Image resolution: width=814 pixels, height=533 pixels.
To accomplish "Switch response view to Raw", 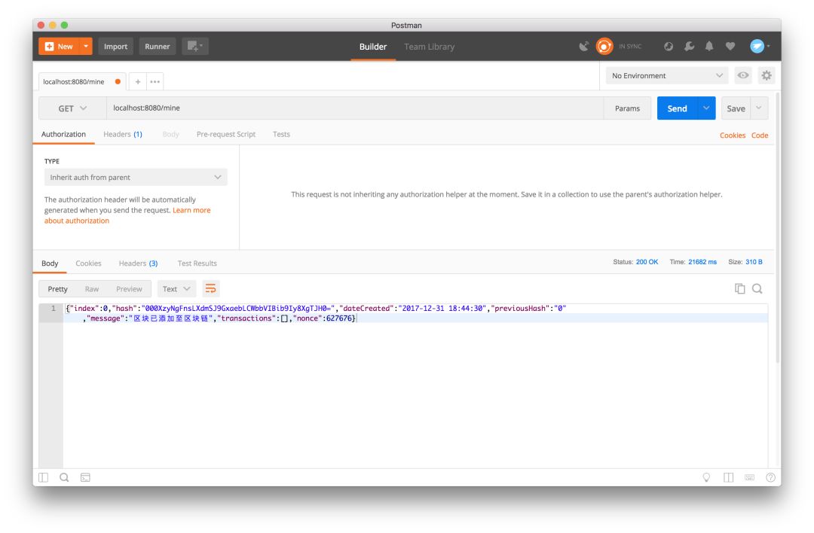I will point(92,289).
